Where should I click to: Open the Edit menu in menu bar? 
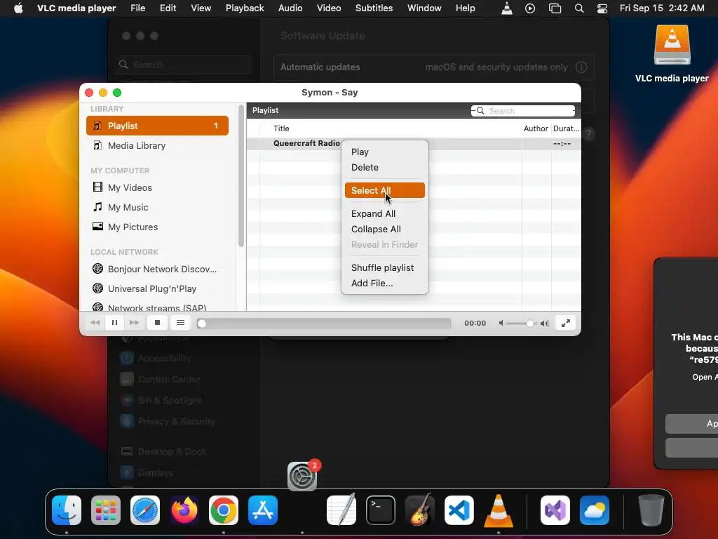coord(168,8)
